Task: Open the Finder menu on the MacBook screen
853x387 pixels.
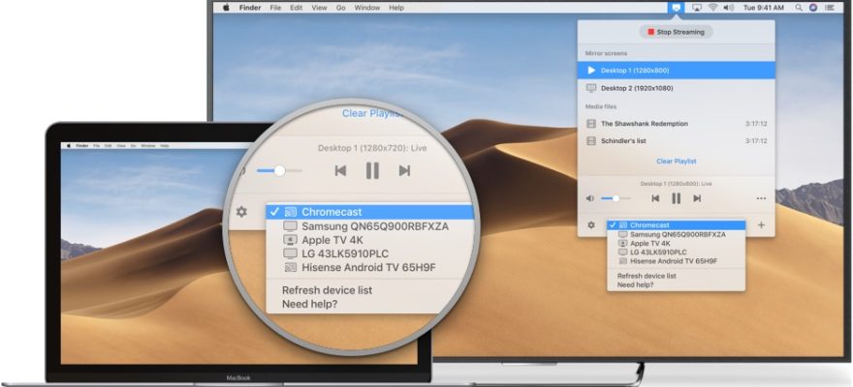Action: 82,146
